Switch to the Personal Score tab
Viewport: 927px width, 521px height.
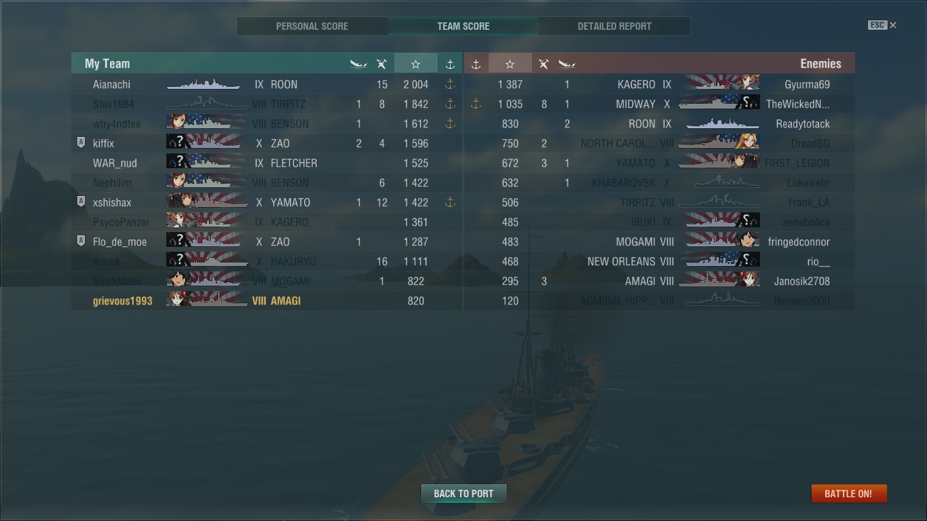(312, 26)
